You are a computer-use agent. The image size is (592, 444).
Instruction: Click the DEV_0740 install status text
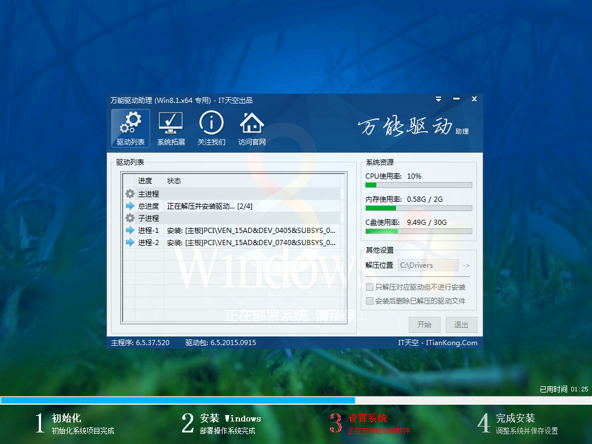click(x=251, y=242)
